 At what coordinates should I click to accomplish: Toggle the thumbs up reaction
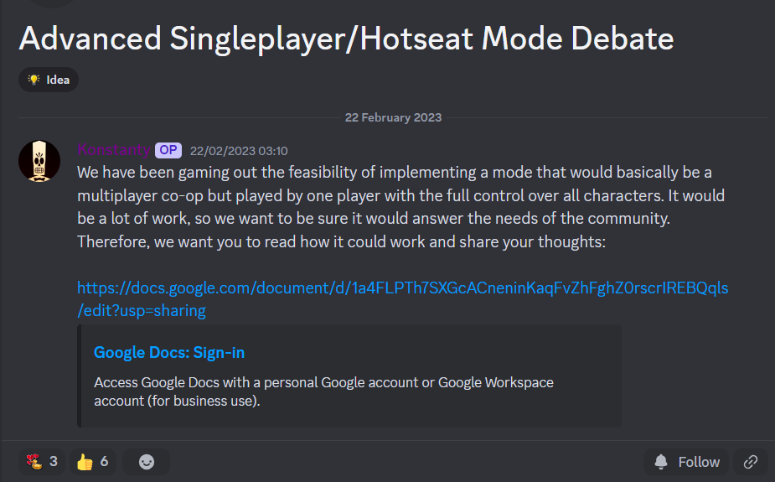pos(93,462)
